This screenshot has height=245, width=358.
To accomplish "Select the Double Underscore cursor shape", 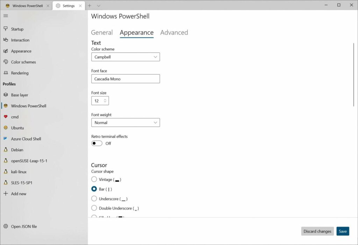I will pyautogui.click(x=94, y=208).
